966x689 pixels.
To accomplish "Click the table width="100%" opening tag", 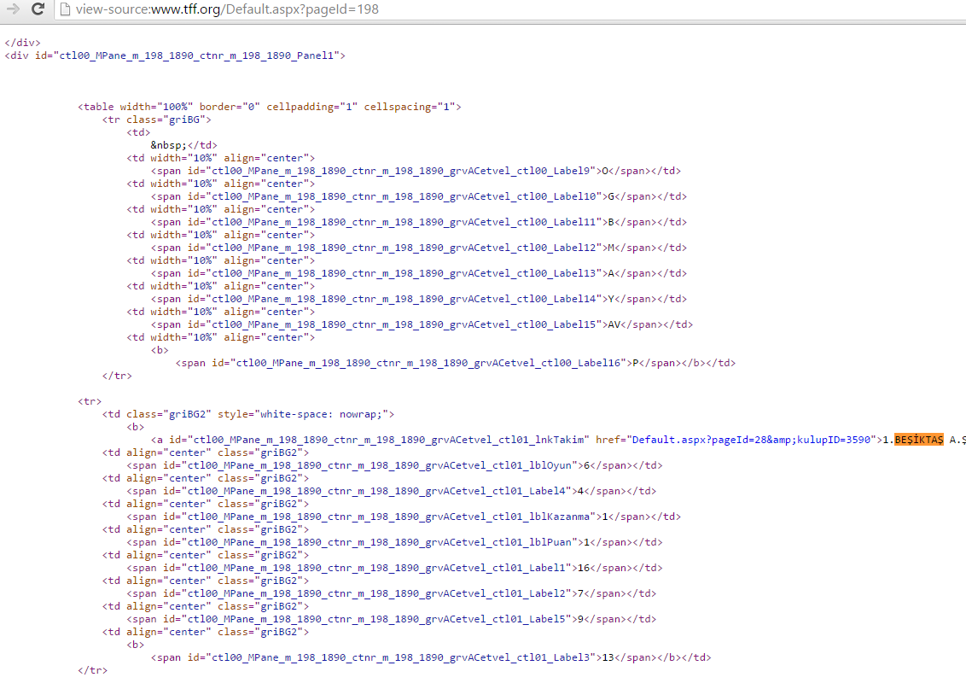I will [x=269, y=107].
